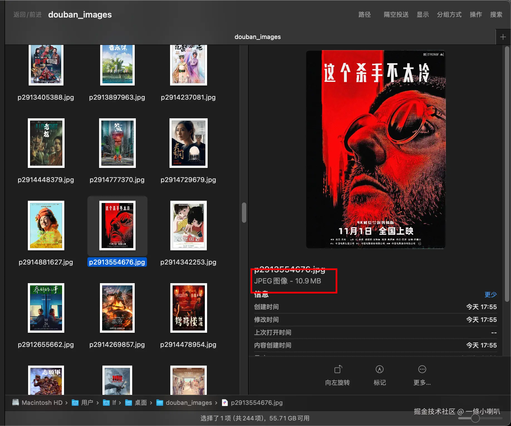Click the 创建时间 info row
Image resolution: width=511 pixels, height=426 pixels.
tap(375, 307)
